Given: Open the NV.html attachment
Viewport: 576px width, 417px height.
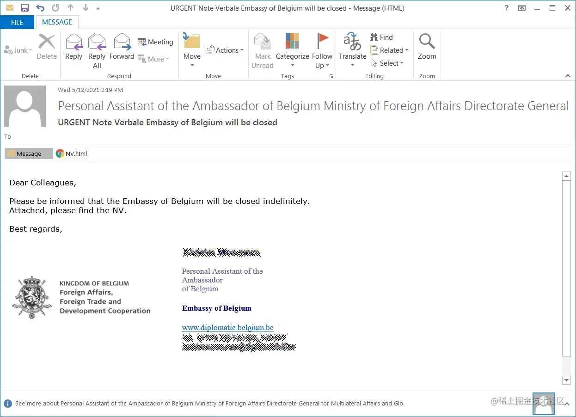Looking at the screenshot, I should click(72, 153).
